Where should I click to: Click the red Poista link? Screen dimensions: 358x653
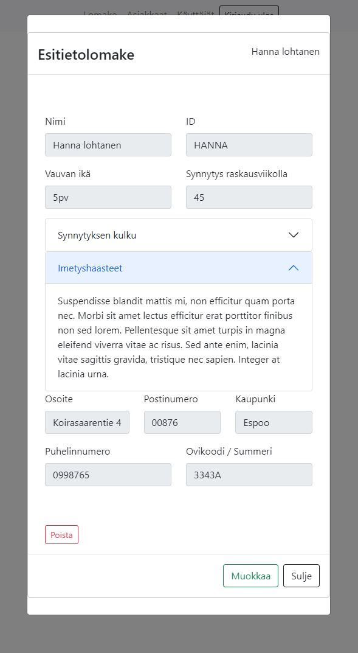pos(61,534)
